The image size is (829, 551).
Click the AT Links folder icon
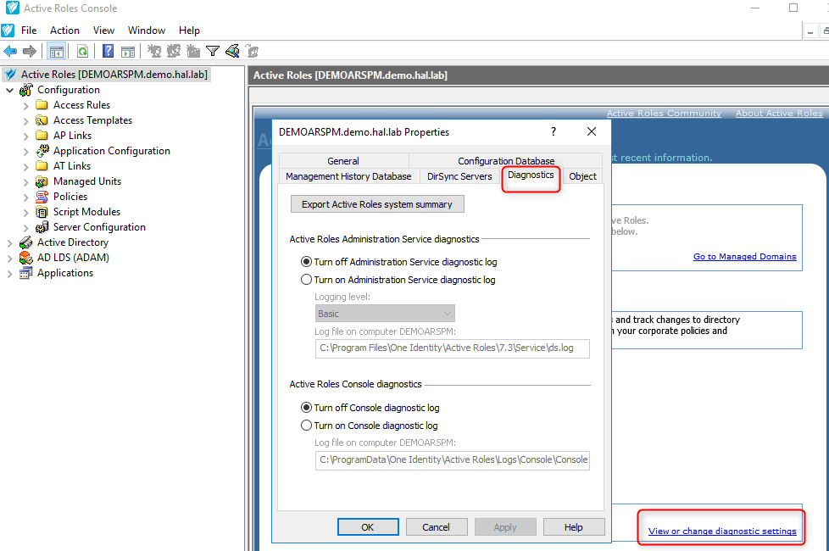(x=42, y=166)
